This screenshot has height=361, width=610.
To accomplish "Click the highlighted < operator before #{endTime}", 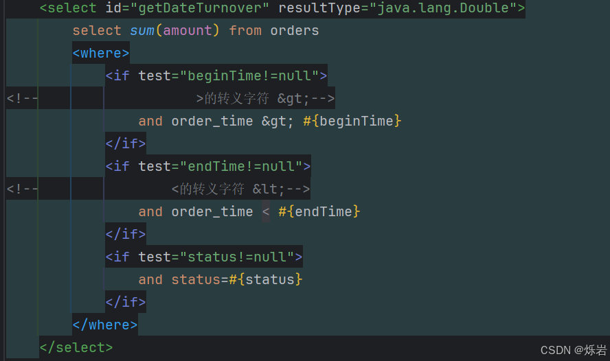I will [266, 212].
